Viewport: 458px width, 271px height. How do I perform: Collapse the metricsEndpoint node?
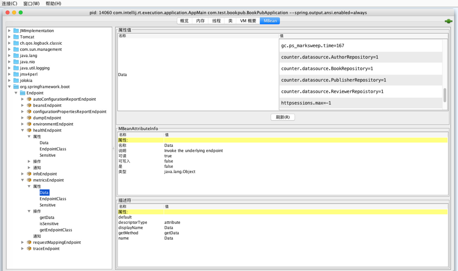click(23, 180)
